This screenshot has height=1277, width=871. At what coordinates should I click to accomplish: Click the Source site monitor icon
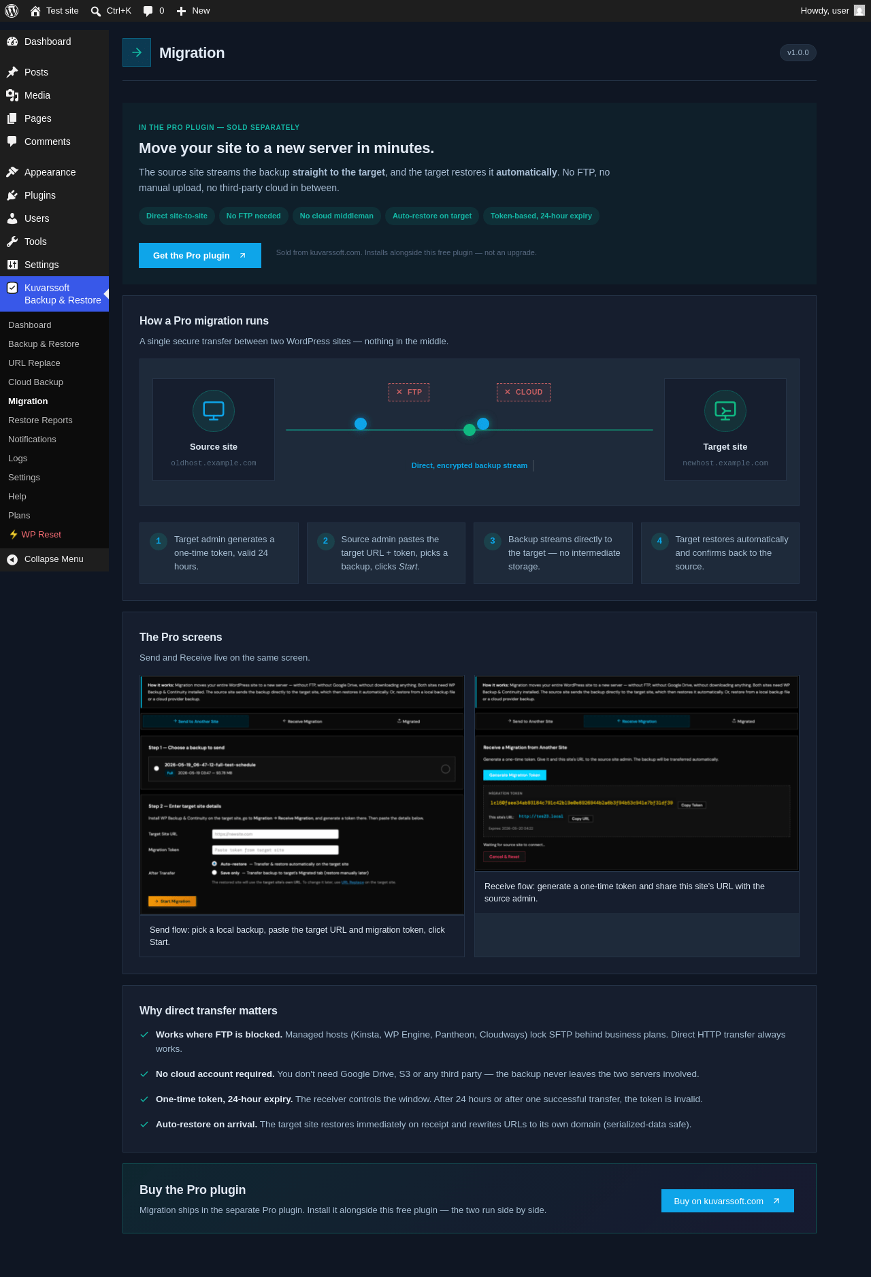(214, 411)
